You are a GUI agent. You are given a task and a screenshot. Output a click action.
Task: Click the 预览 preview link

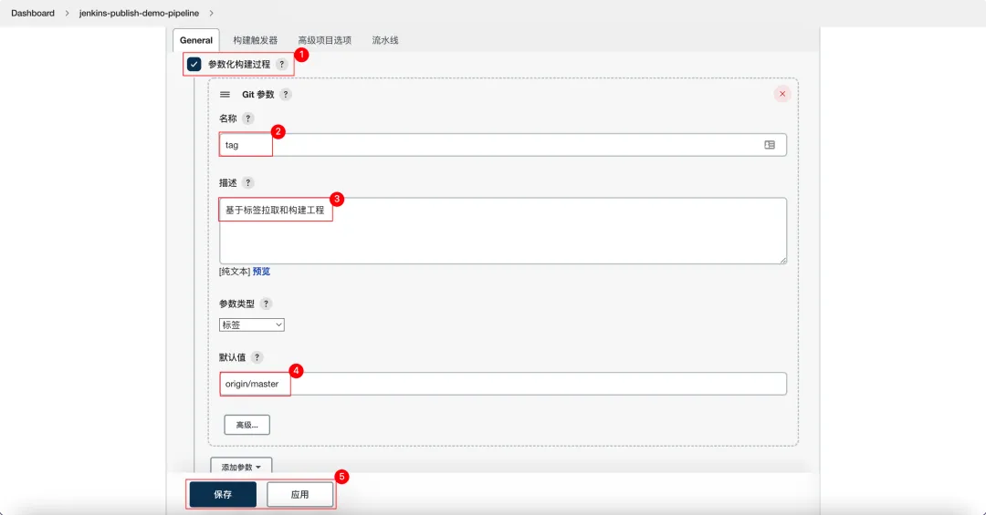tap(262, 272)
